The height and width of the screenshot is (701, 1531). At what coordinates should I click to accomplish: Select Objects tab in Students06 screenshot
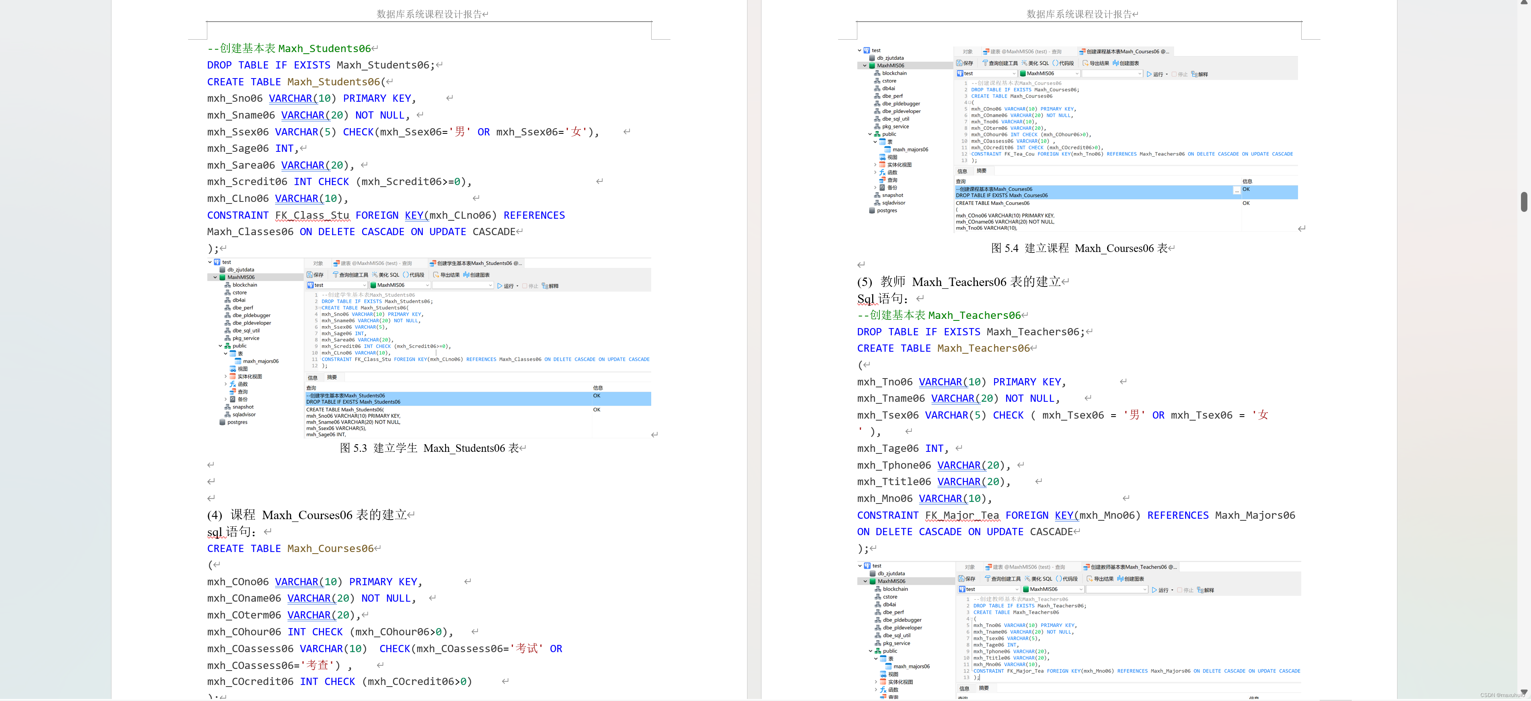(x=318, y=264)
